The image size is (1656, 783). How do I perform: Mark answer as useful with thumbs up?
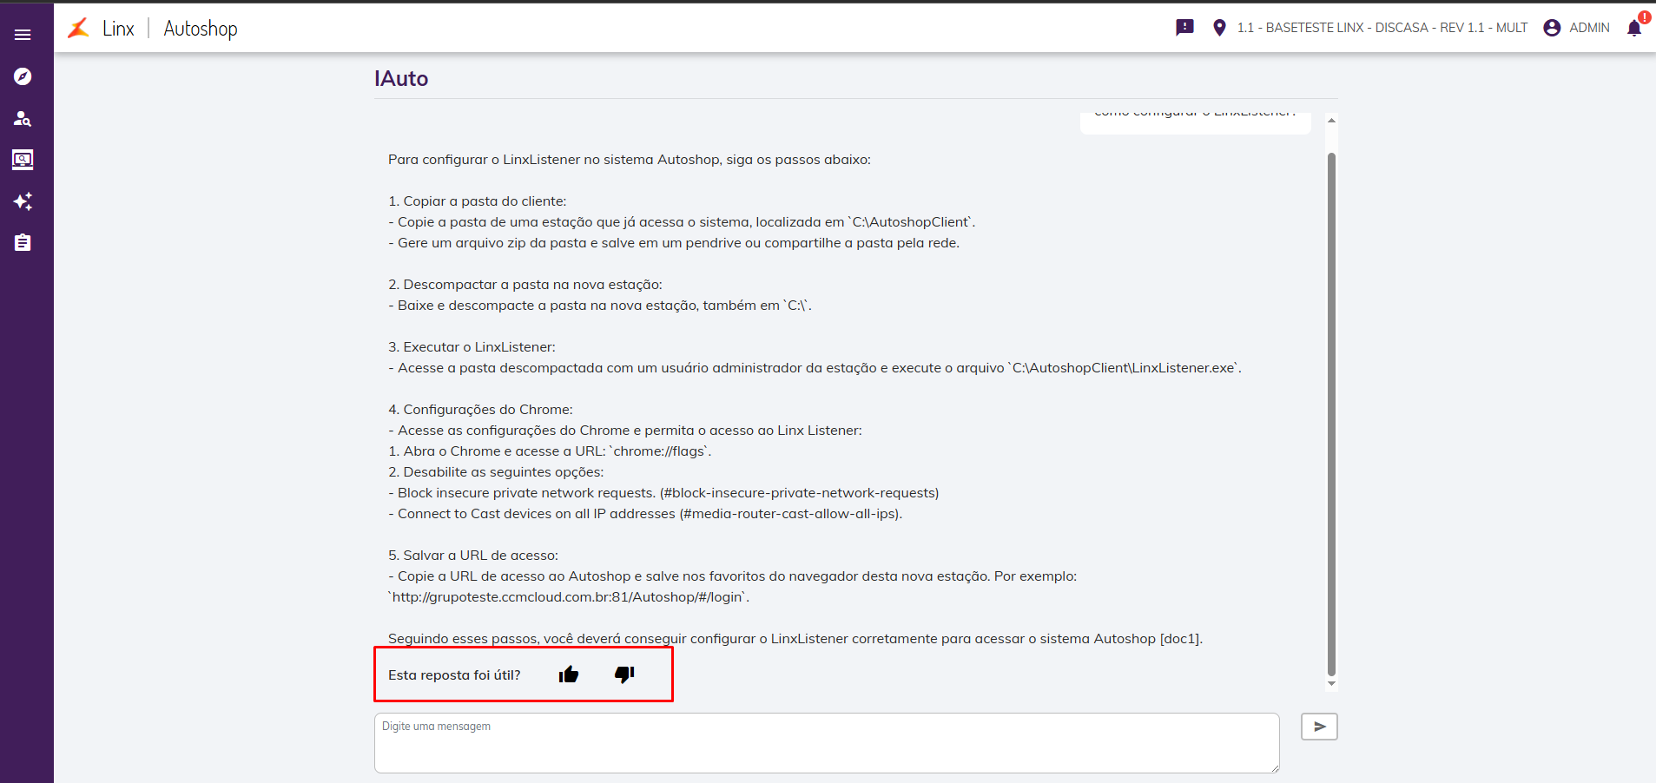569,674
